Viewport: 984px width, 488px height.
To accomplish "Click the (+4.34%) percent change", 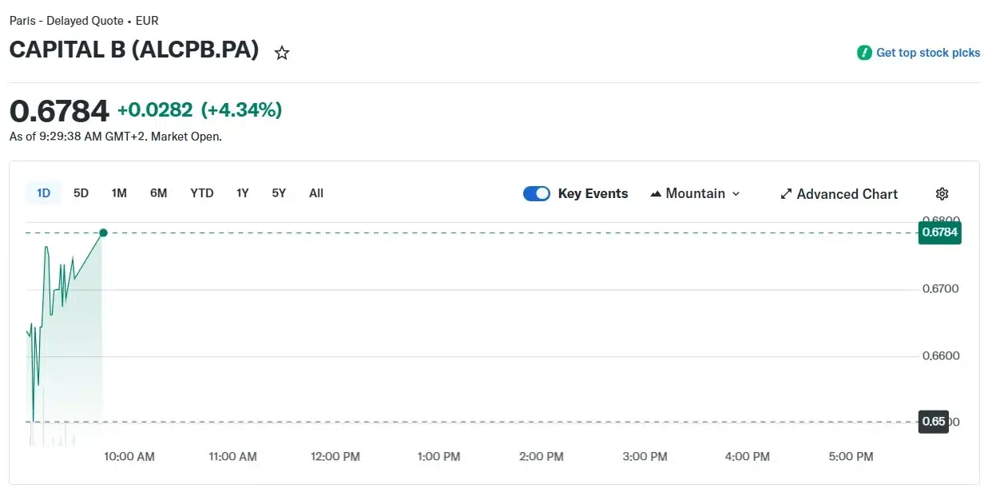I will (x=241, y=110).
